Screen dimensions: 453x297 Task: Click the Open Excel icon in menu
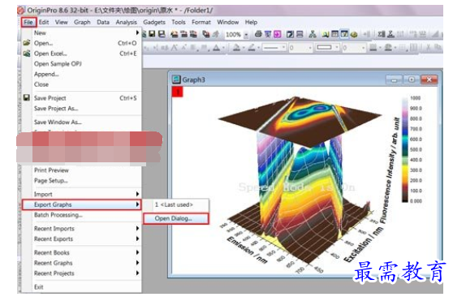[27, 54]
